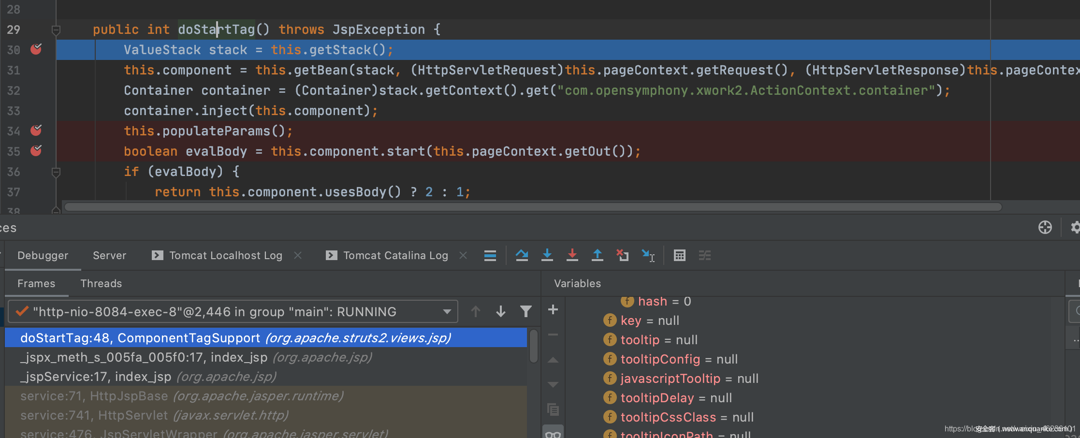Click the Drop Frame icon
Screen dimensions: 1080x438
coord(623,255)
